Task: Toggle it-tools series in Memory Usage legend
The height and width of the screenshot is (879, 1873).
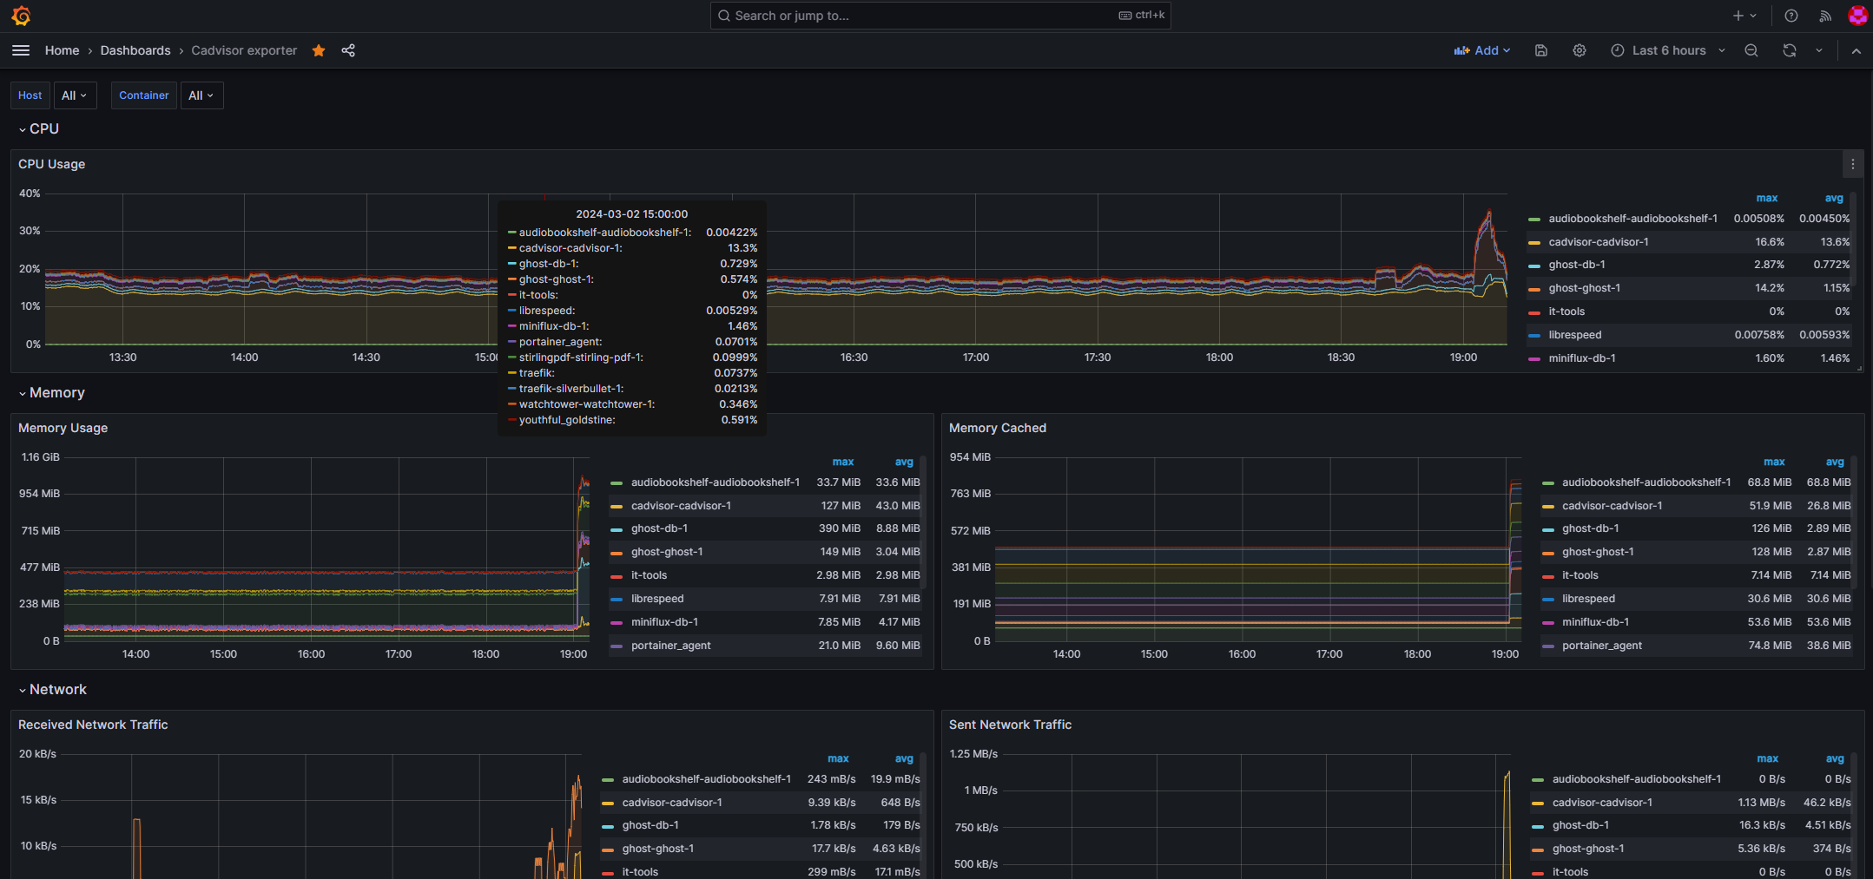Action: tap(649, 575)
